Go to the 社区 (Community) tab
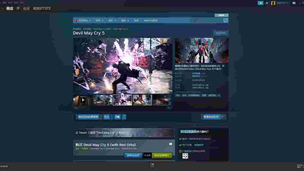 [x=26, y=8]
